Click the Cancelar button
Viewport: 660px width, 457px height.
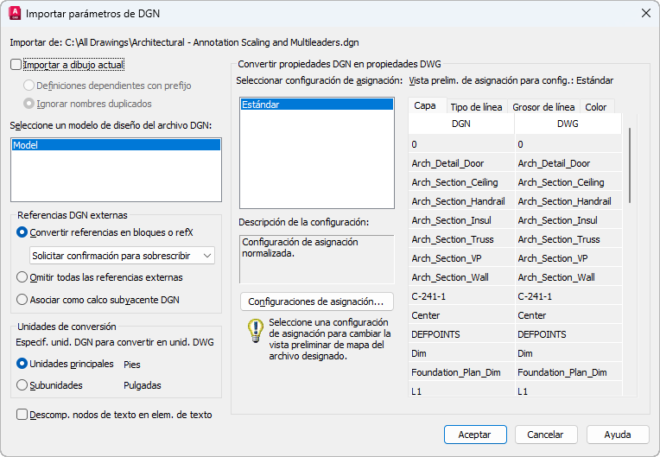click(x=546, y=435)
